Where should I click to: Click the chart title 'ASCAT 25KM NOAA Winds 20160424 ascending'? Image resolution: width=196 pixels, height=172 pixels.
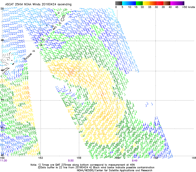pyautogui.click(x=38, y=4)
